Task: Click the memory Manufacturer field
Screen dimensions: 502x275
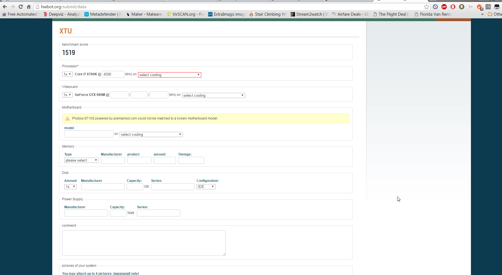Action: pos(113,160)
